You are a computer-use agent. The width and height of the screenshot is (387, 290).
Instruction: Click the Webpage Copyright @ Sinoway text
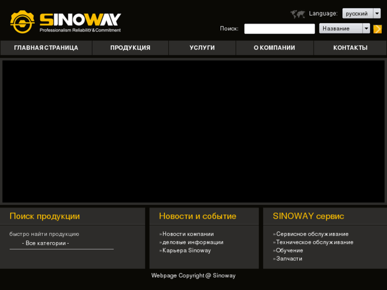pyautogui.click(x=194, y=276)
